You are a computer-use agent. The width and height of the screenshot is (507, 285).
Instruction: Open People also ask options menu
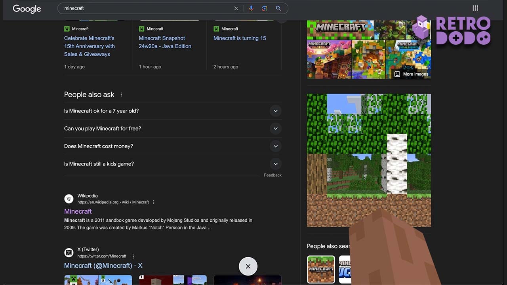click(x=121, y=95)
